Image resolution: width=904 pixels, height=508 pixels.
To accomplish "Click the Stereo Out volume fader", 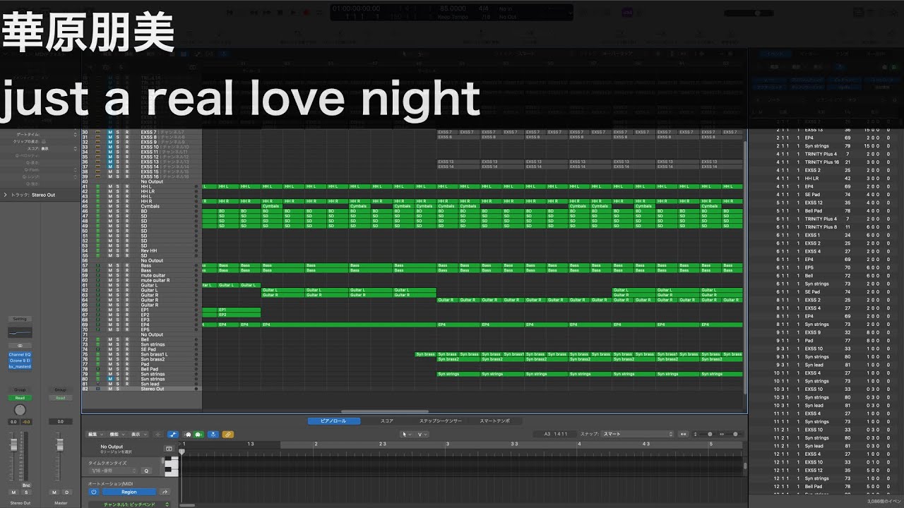I will point(14,447).
